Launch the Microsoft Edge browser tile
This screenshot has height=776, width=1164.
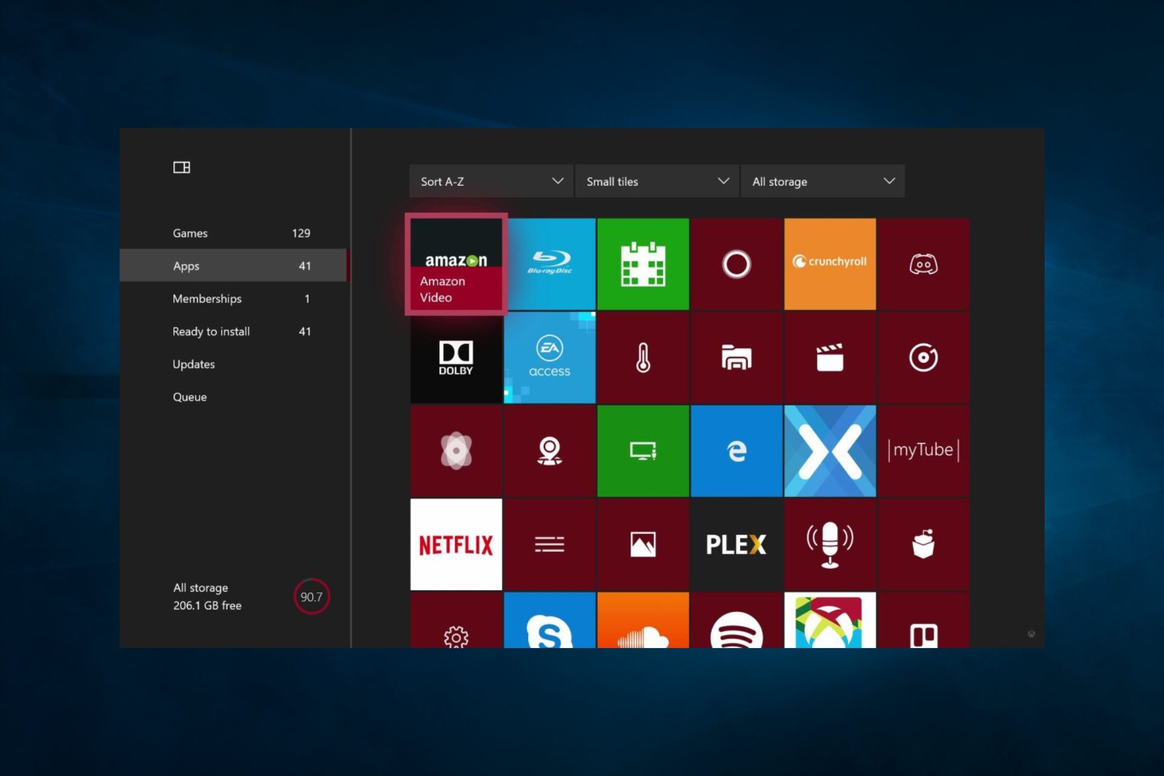coord(736,450)
